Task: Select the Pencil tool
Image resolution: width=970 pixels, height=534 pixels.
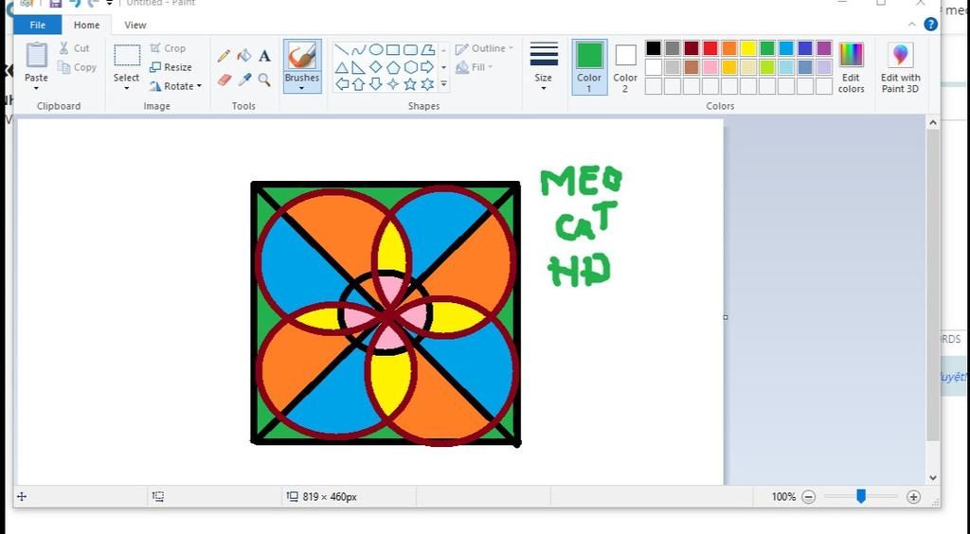Action: click(224, 56)
